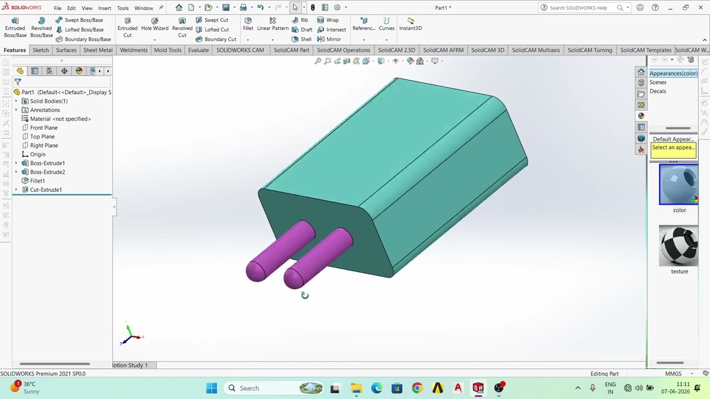Open the Tools menu

pyautogui.click(x=123, y=8)
